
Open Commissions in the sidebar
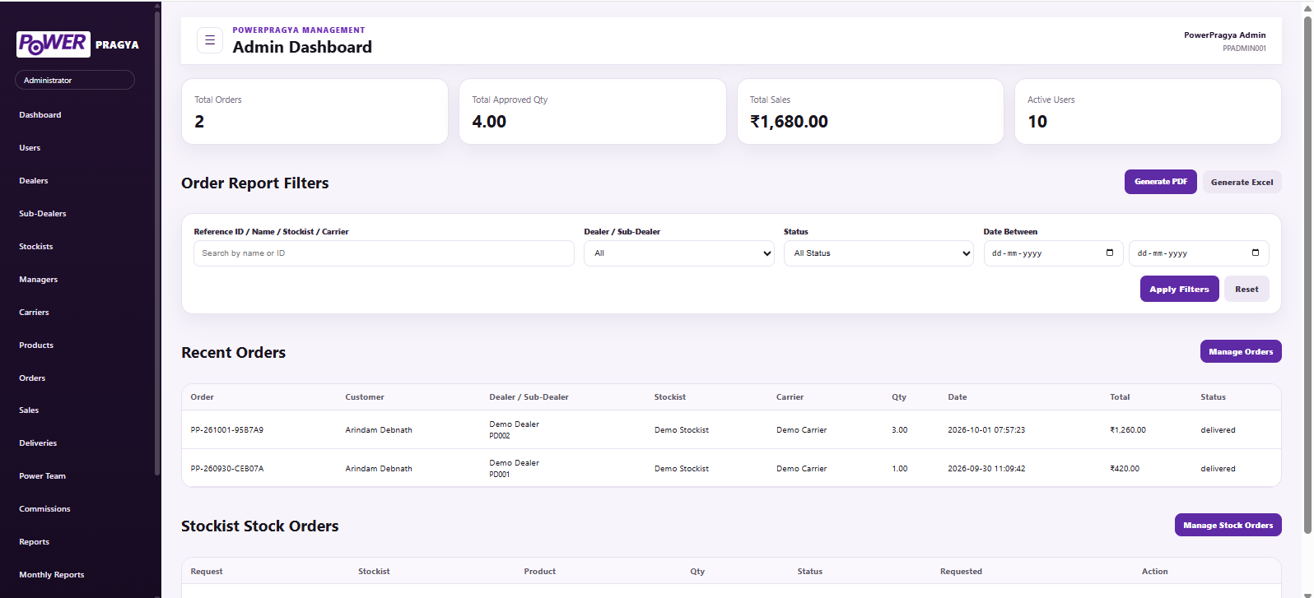(x=44, y=509)
